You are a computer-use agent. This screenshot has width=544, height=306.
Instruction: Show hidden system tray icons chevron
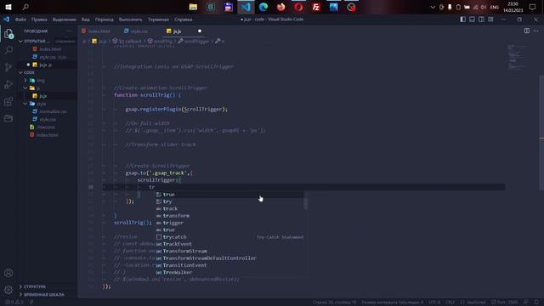coord(433,7)
